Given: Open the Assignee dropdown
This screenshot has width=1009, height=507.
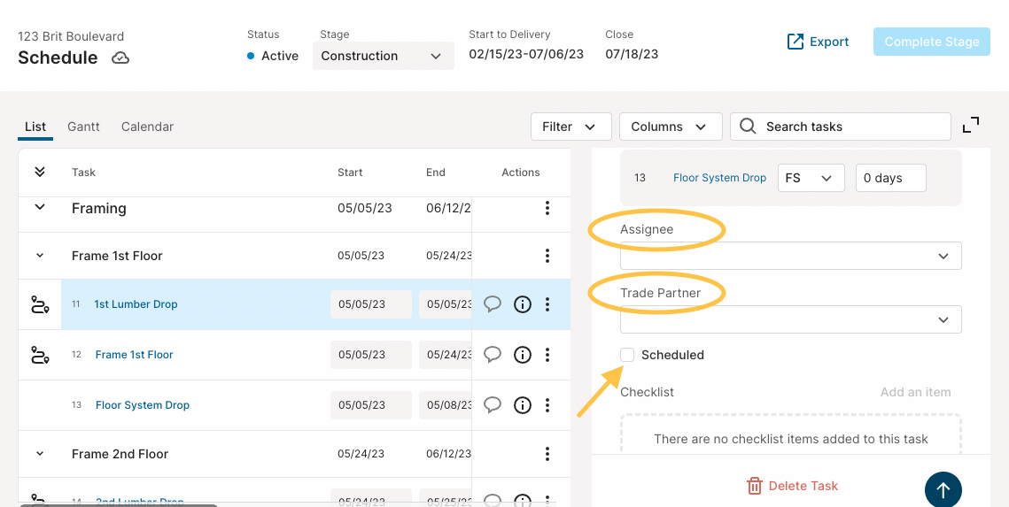Looking at the screenshot, I should [791, 256].
